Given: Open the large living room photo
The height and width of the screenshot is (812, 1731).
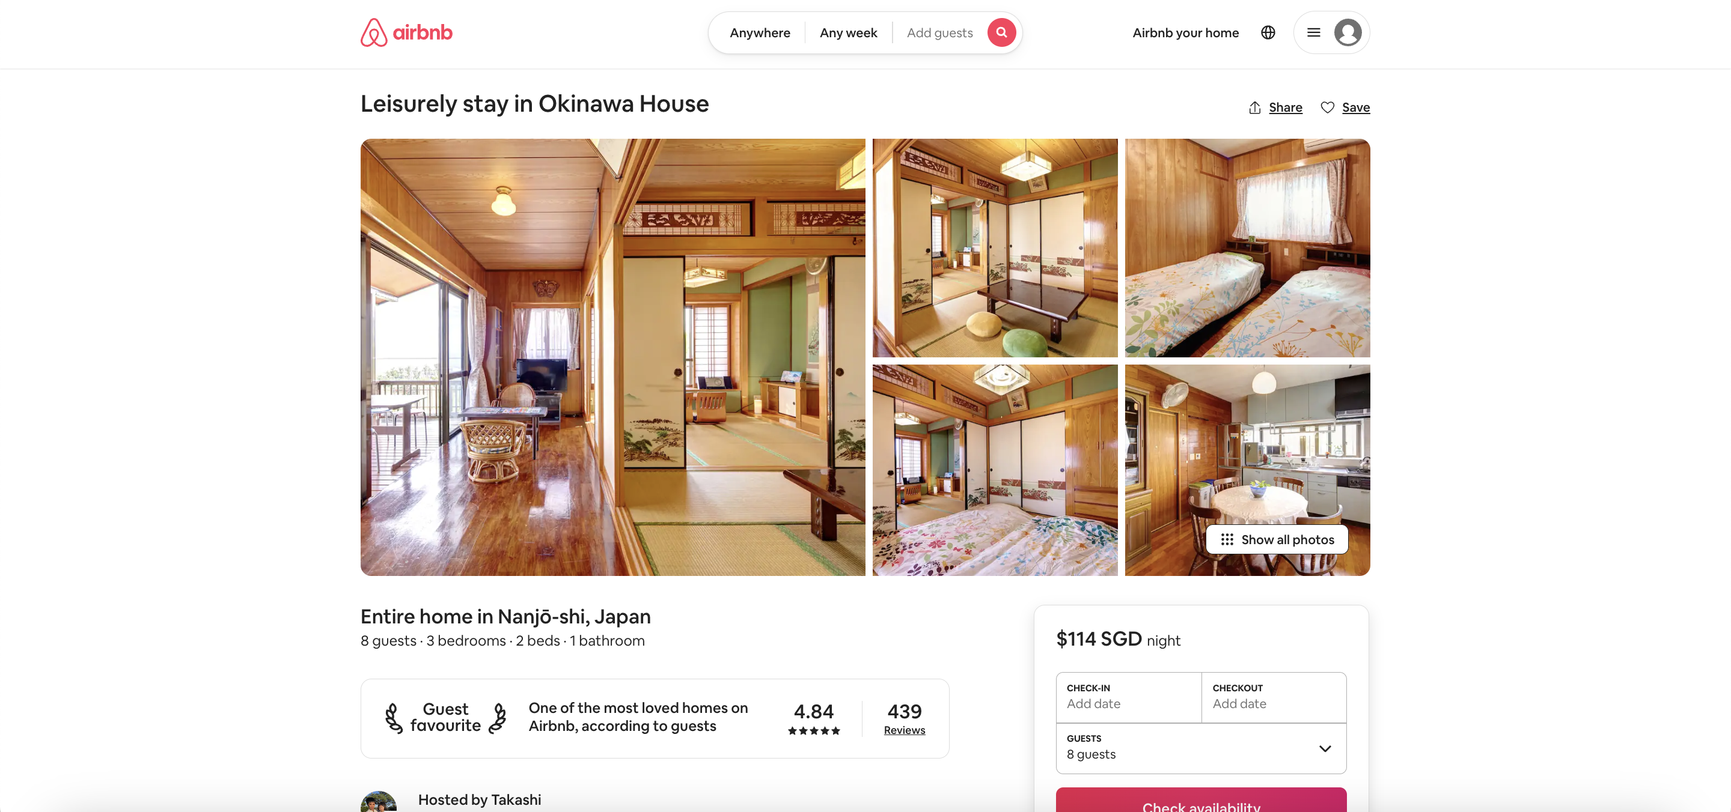Looking at the screenshot, I should [x=612, y=357].
